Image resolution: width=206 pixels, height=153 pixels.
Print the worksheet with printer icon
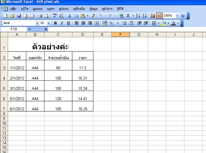click(40, 16)
